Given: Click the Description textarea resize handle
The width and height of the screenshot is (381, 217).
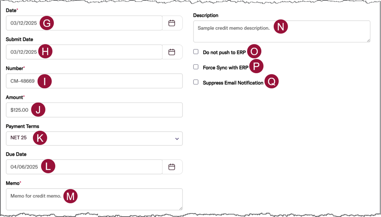Looking at the screenshot, I should (x=368, y=40).
